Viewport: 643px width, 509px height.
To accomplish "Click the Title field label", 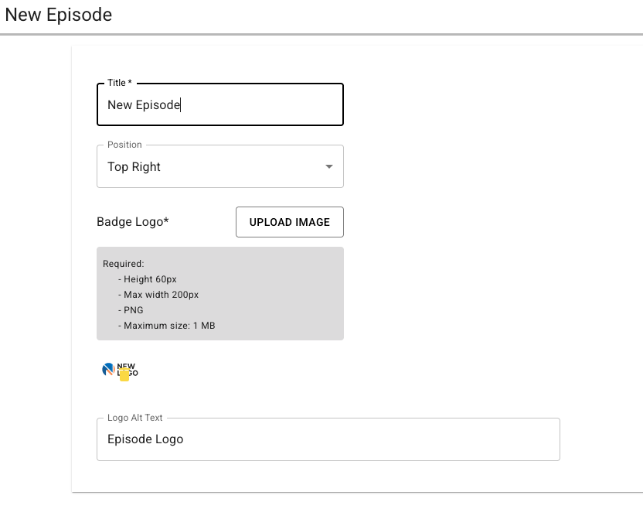I will (x=120, y=83).
